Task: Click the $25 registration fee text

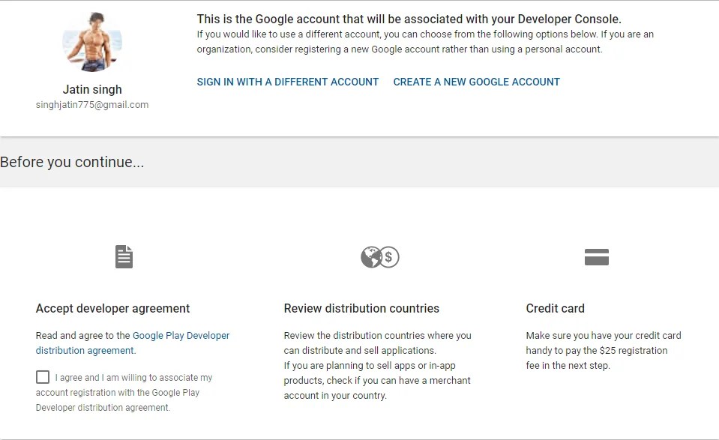Action: [x=596, y=351]
